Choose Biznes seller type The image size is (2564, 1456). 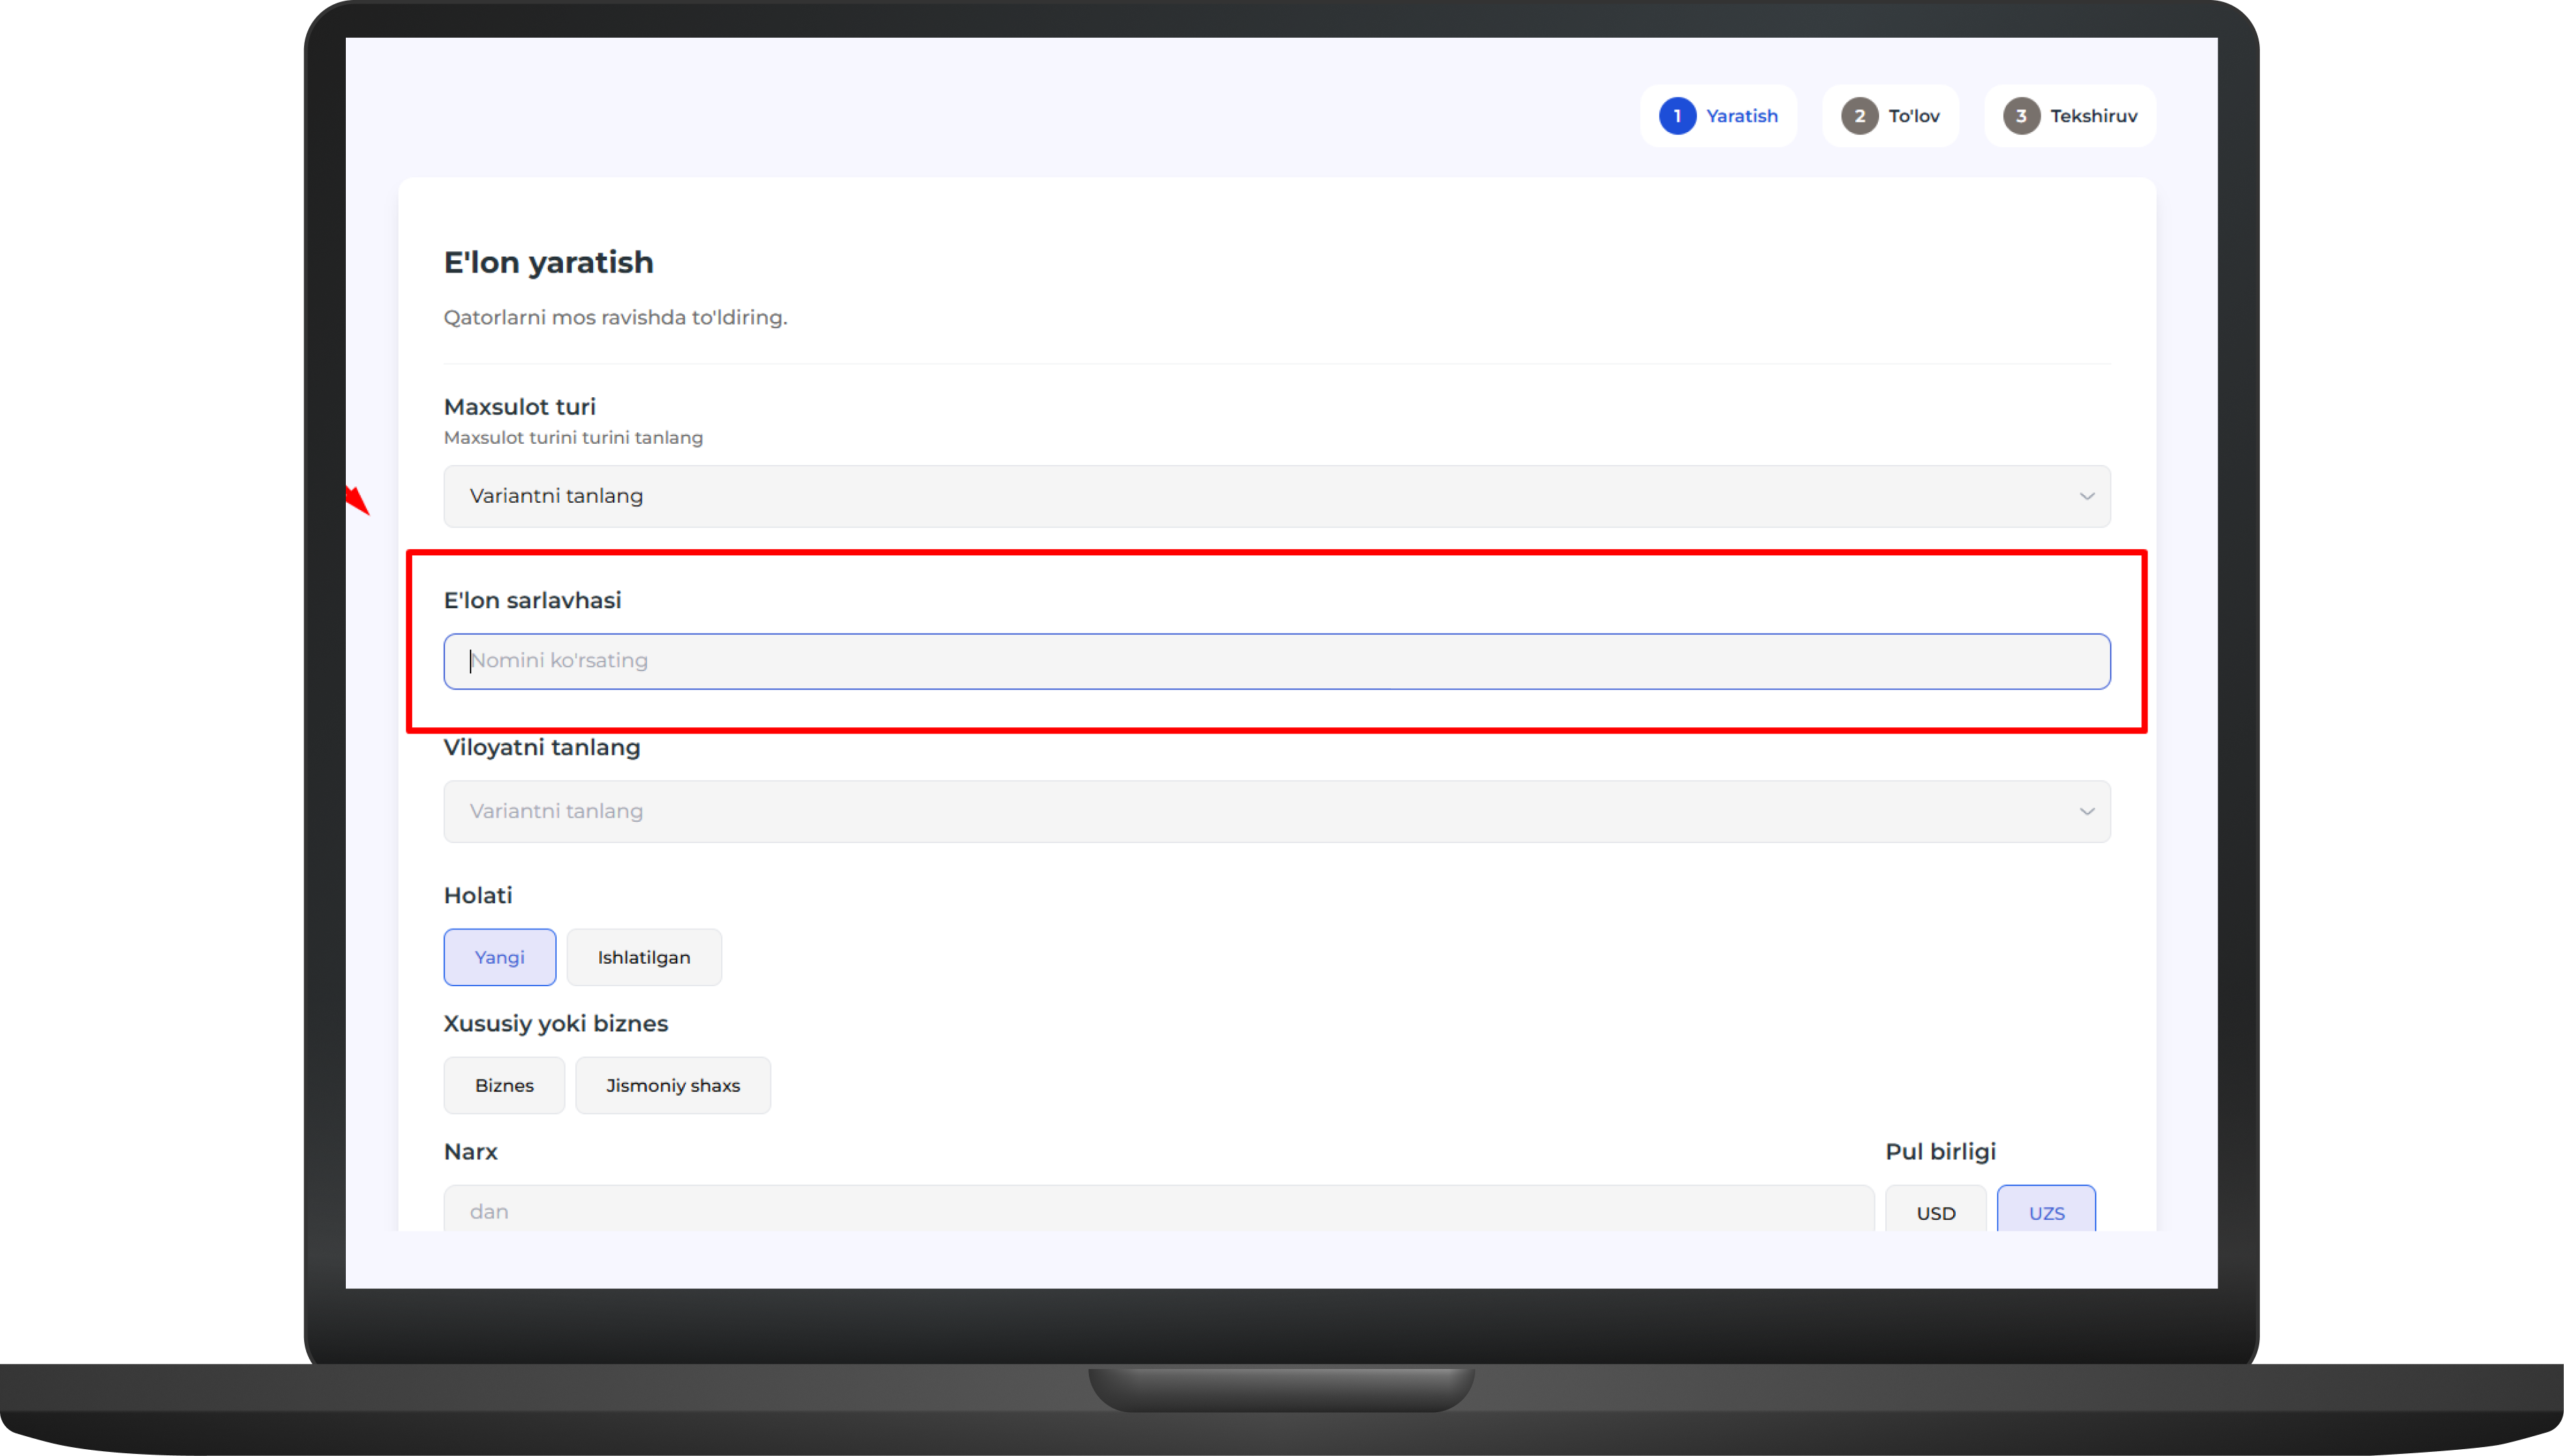pos(504,1085)
